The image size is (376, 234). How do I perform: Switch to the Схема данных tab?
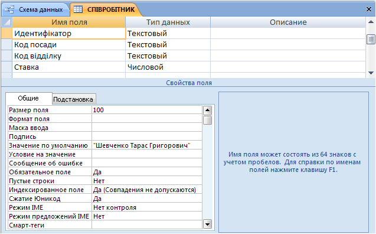tap(35, 9)
